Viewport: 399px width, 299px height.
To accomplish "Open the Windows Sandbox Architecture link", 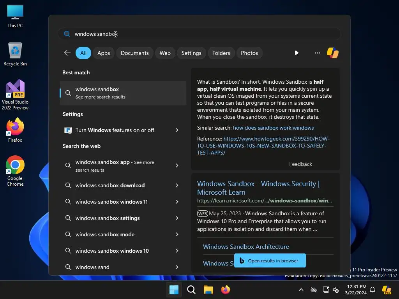I will 246,246.
